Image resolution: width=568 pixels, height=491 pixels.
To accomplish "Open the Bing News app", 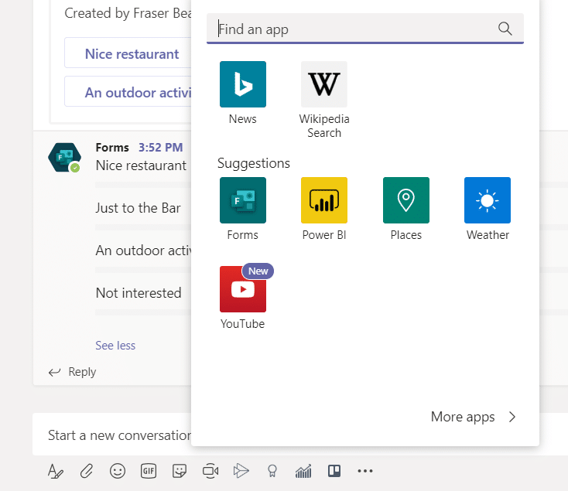I will point(242,84).
